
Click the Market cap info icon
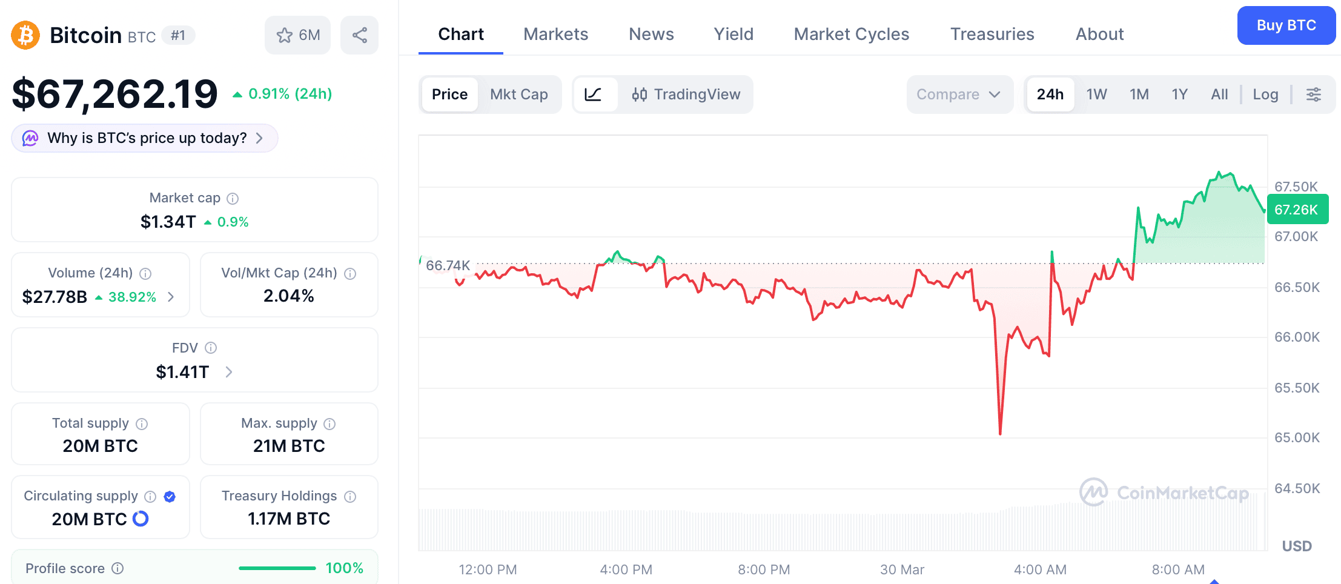(x=233, y=198)
